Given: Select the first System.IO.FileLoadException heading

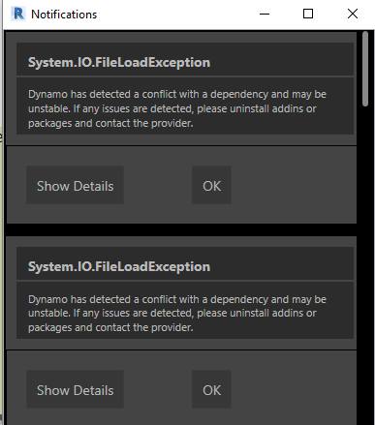Looking at the screenshot, I should (119, 62).
